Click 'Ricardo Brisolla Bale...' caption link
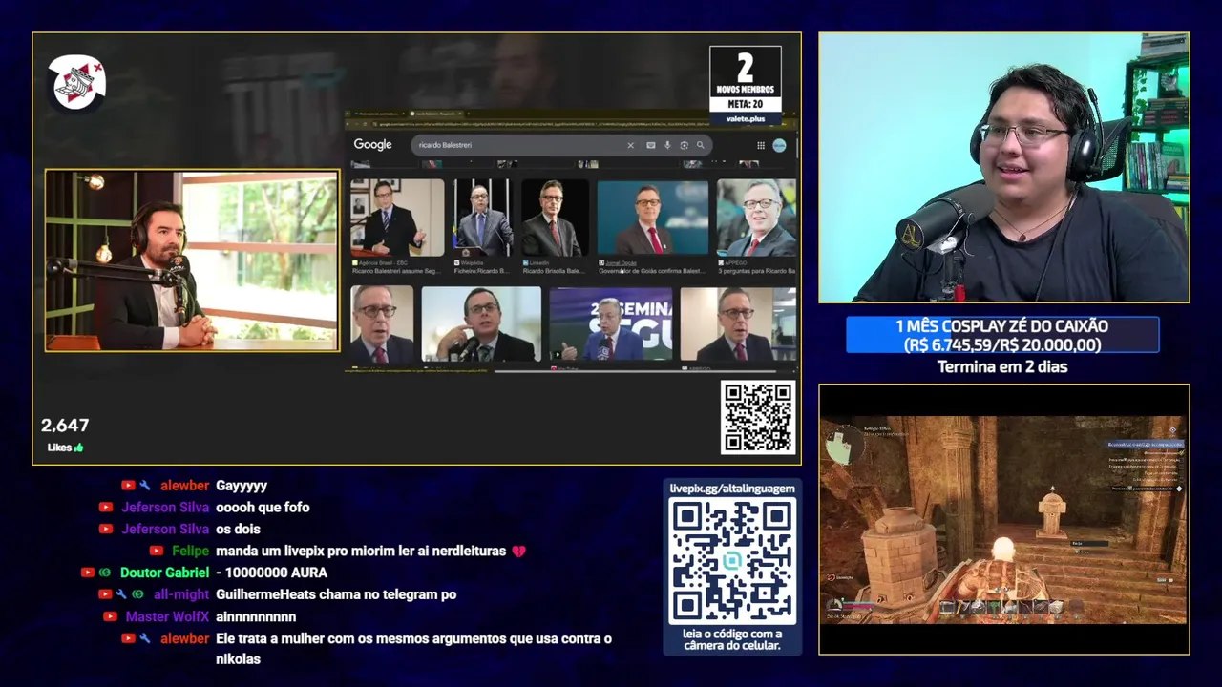 coord(555,271)
